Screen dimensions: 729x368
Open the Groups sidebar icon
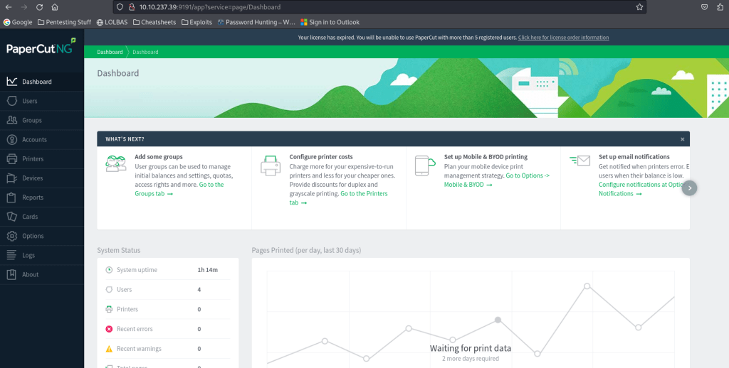(12, 120)
